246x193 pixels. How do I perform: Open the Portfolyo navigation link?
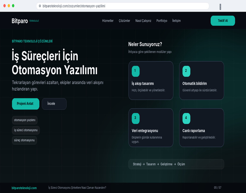pos(162,21)
